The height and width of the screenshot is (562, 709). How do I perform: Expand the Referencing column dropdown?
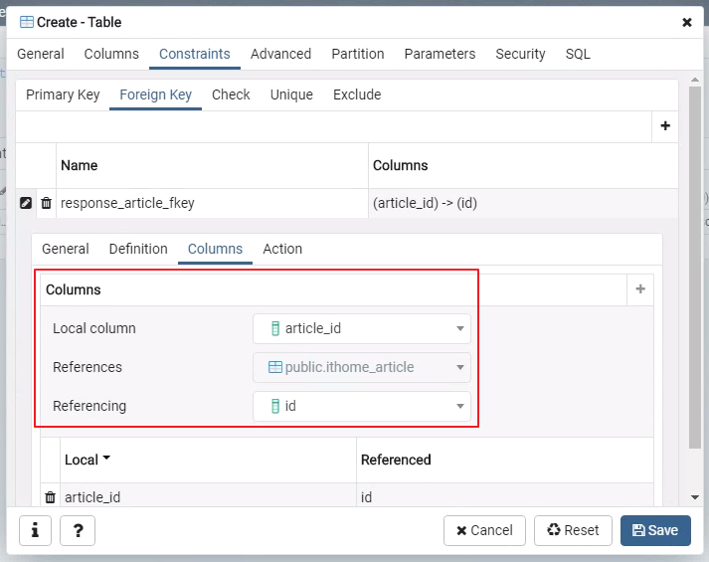point(460,406)
